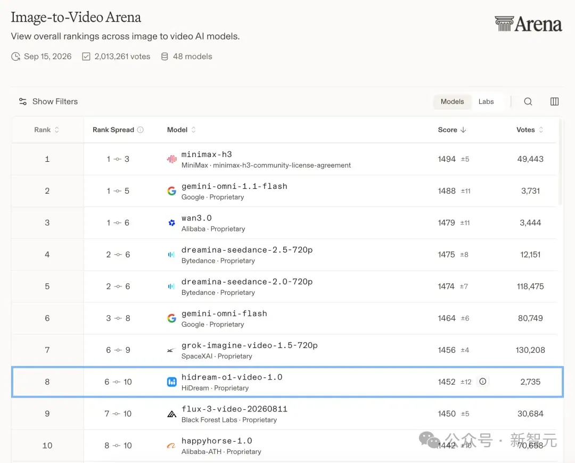The height and width of the screenshot is (463, 575).
Task: Open wan3.0 model link
Action: [196, 218]
